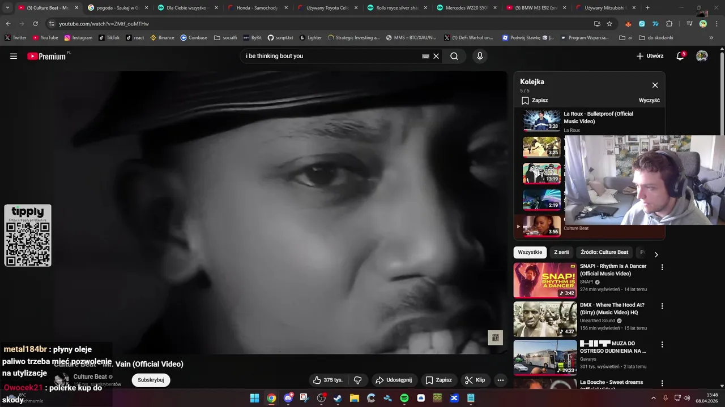Select the Źródło: Culture Beat chip
Image resolution: width=725 pixels, height=407 pixels.
coord(604,252)
